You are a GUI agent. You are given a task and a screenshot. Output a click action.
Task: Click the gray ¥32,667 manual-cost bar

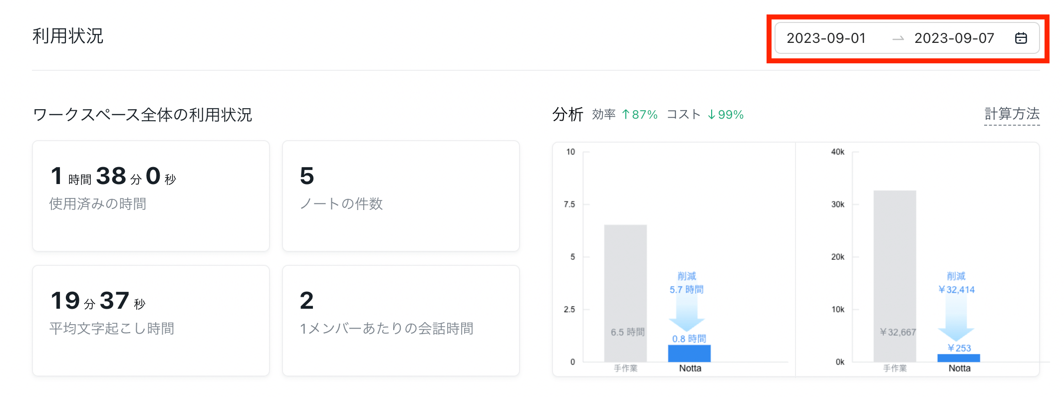pos(895,276)
